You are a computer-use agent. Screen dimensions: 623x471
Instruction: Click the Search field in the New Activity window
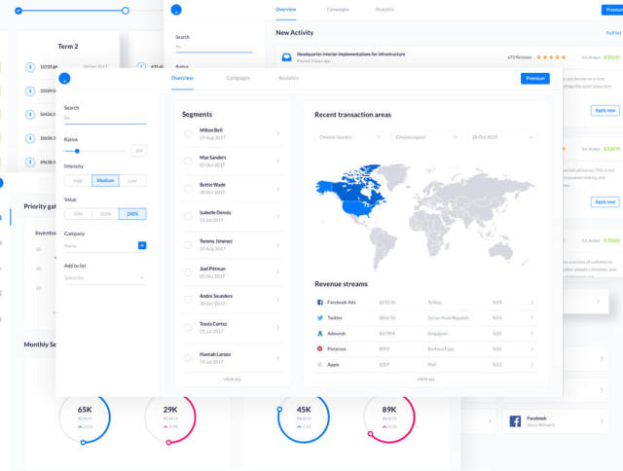click(x=214, y=47)
